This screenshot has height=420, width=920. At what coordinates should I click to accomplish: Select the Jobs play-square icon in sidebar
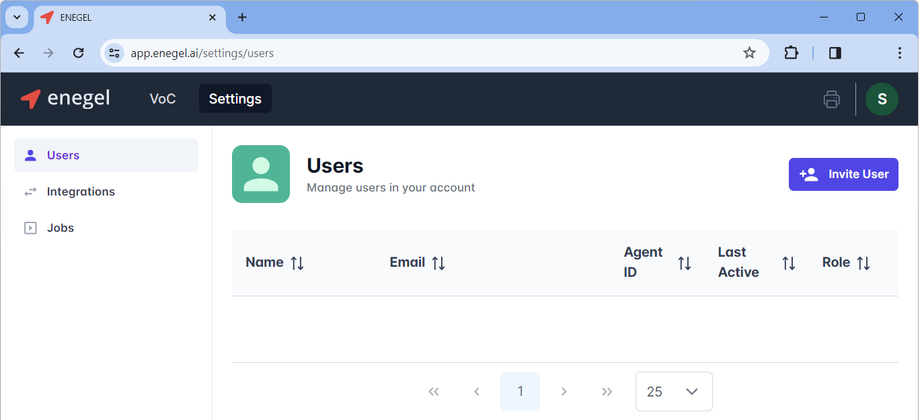pos(30,227)
